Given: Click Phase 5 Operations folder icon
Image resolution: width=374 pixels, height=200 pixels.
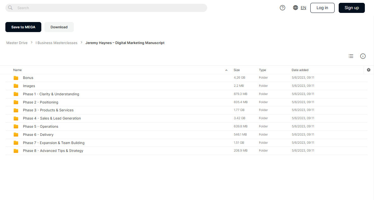Looking at the screenshot, I should tap(16, 126).
